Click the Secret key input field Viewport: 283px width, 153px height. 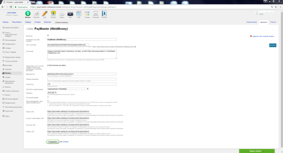[x=82, y=84]
